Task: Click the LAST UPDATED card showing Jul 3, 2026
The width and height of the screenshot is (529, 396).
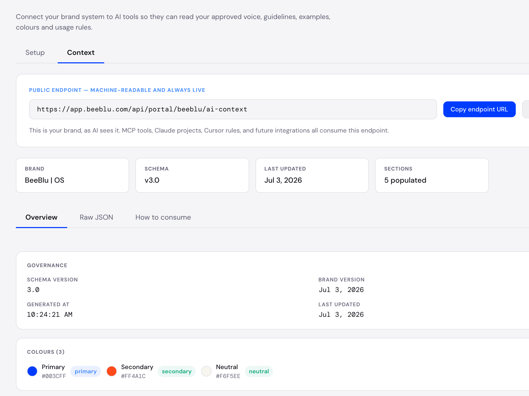Action: pyautogui.click(x=312, y=175)
